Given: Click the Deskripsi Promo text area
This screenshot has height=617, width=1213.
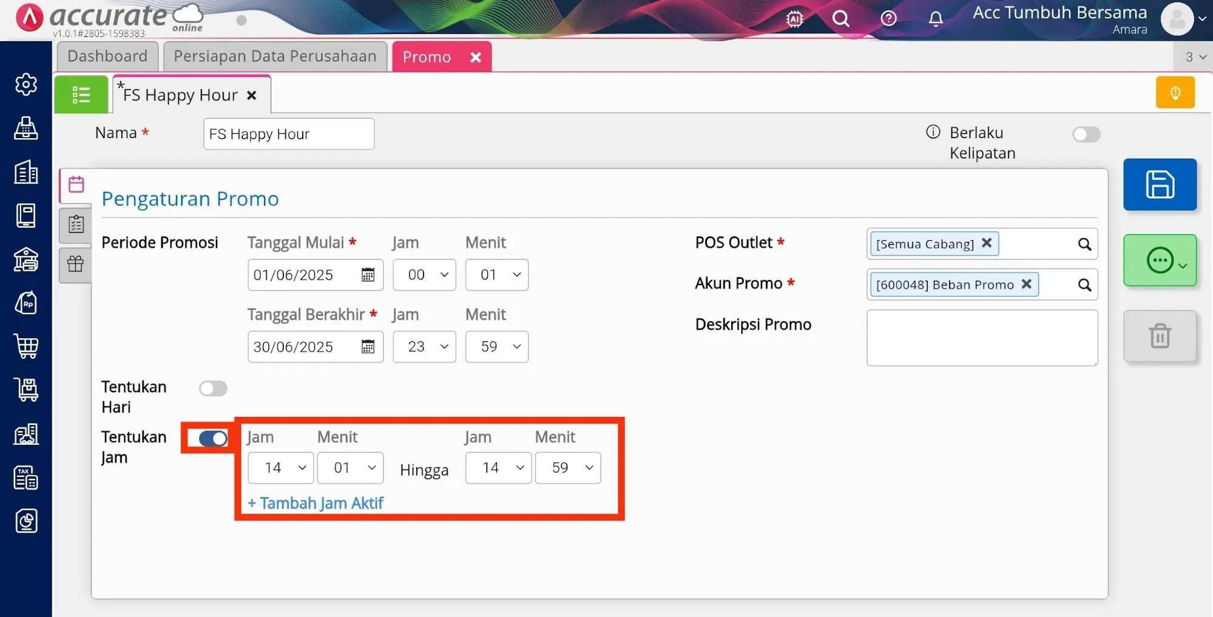Looking at the screenshot, I should [982, 338].
